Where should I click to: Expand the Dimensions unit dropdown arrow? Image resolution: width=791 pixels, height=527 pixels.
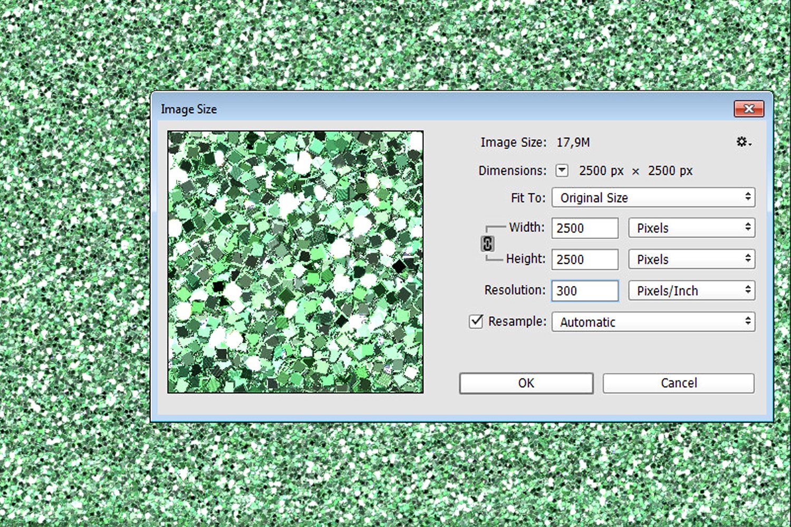(562, 170)
